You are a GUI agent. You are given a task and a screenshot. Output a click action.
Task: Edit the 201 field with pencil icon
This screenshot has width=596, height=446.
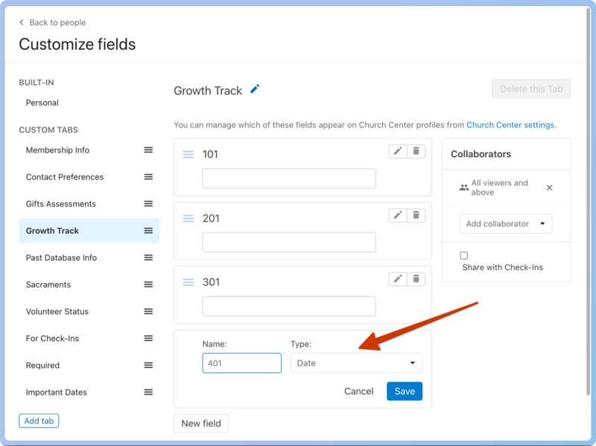coord(398,215)
